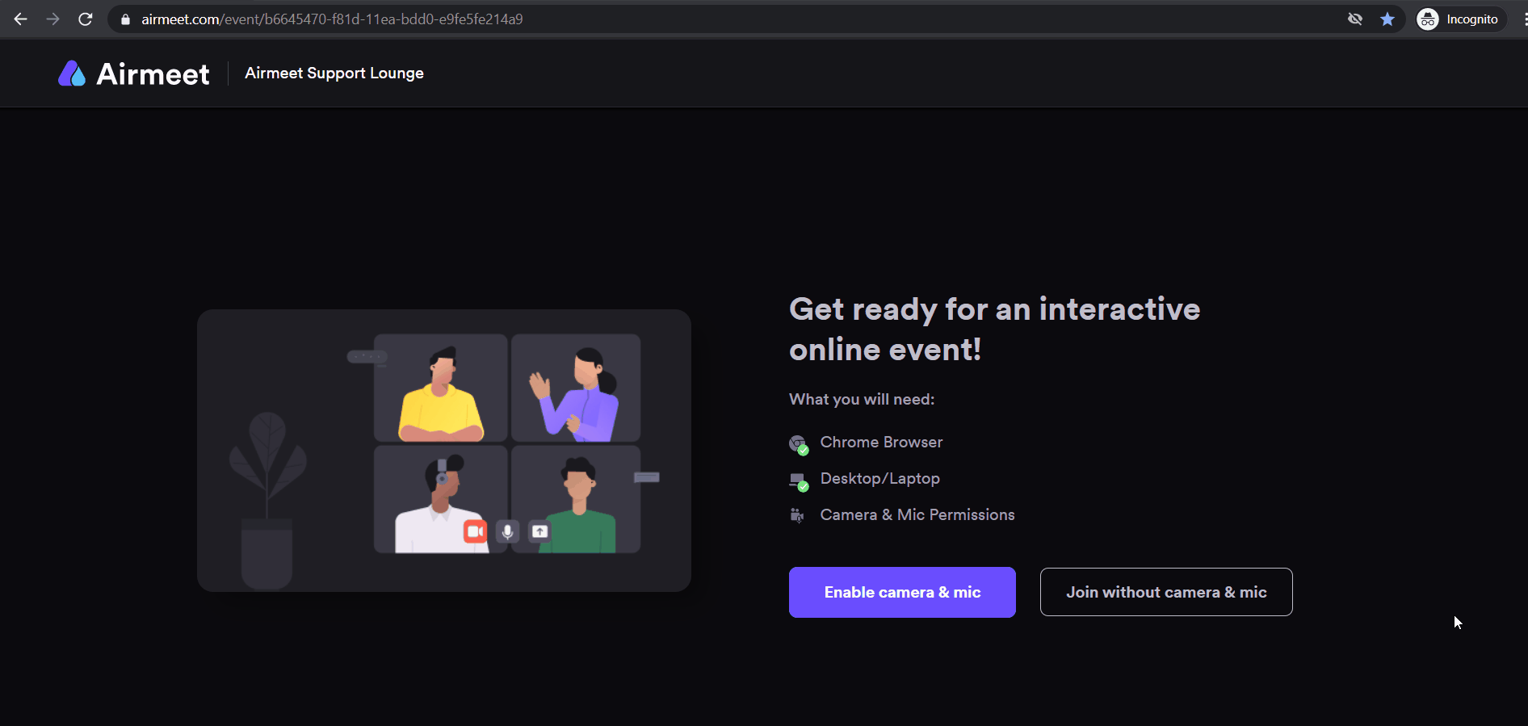This screenshot has width=1528, height=726.
Task: Click the Chrome Browser check icon
Action: tap(799, 444)
